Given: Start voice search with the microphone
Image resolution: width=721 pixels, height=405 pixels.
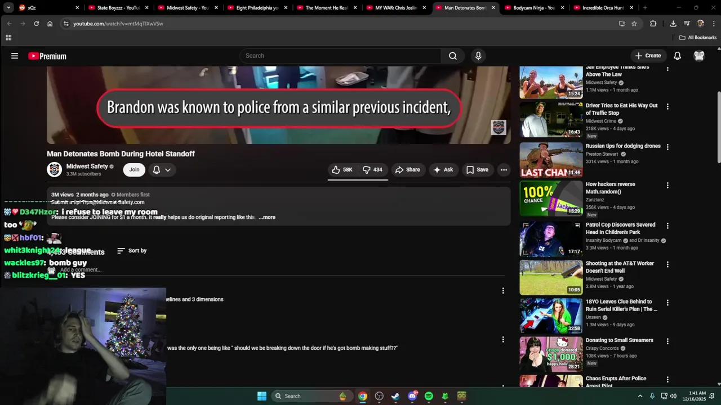Looking at the screenshot, I should point(478,56).
